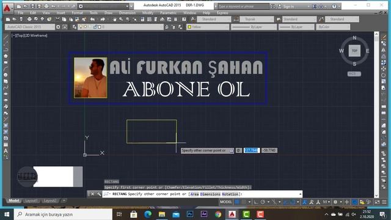391x220 pixels.
Task: Click the Plot printer icon in quick access toolbar
Action: (46, 6)
